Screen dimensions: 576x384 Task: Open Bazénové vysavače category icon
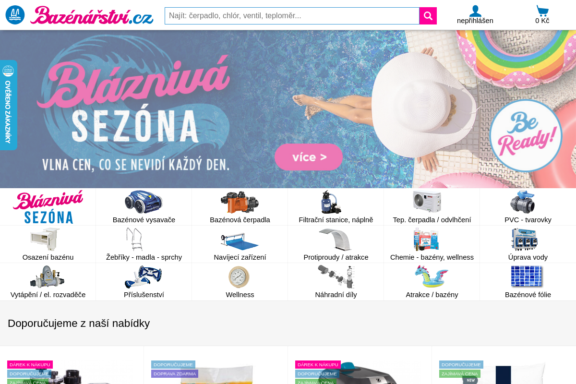point(144,202)
